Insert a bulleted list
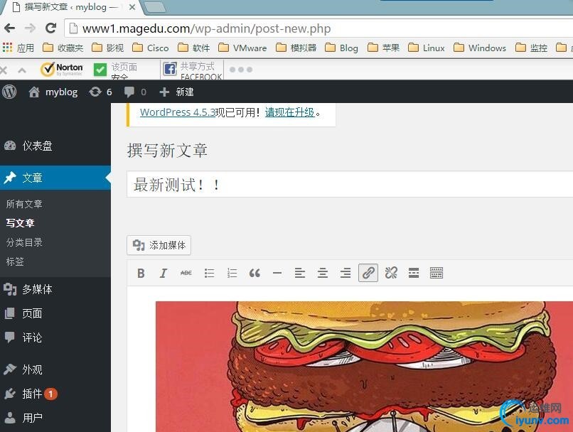Image resolution: width=573 pixels, height=432 pixels. pos(209,273)
